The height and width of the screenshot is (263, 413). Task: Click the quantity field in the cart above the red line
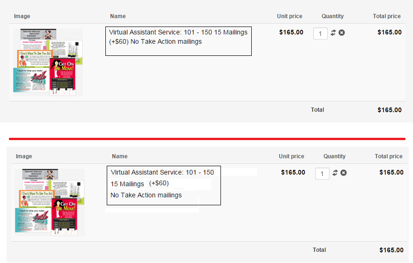tap(321, 33)
